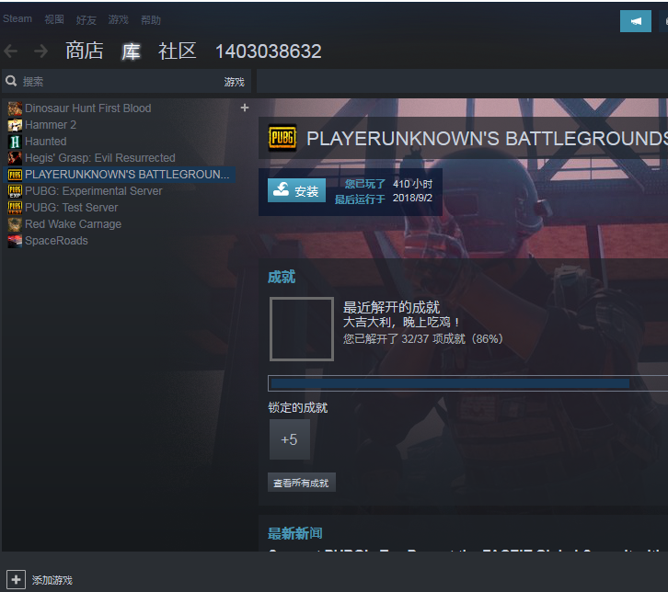Click the forward navigation arrow
Screen dimensions: 668x592
point(40,51)
